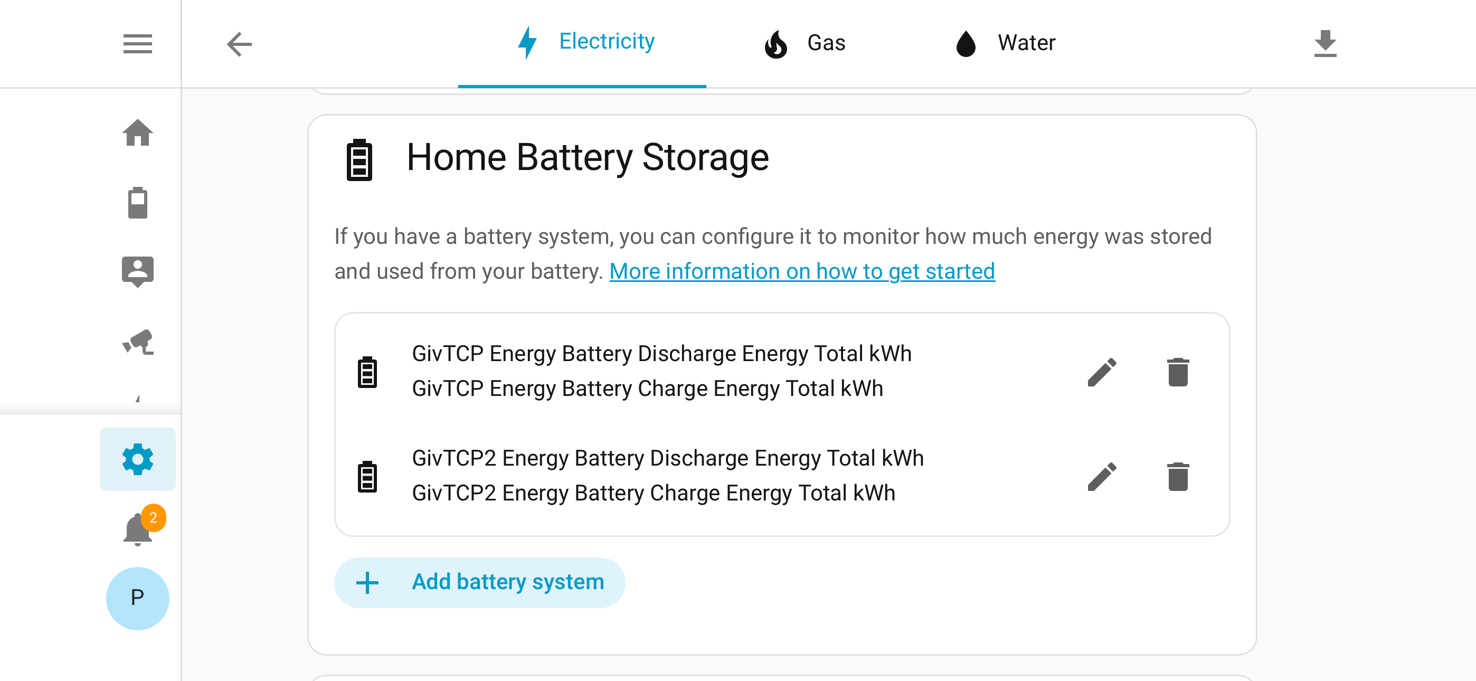Delete the GivTCP2 battery system entry
Viewport: 1476px width, 681px height.
(1178, 476)
